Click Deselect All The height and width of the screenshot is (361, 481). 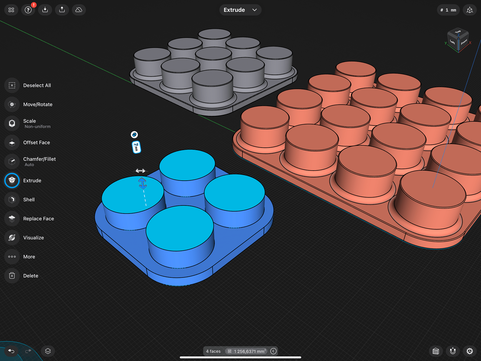pyautogui.click(x=12, y=85)
